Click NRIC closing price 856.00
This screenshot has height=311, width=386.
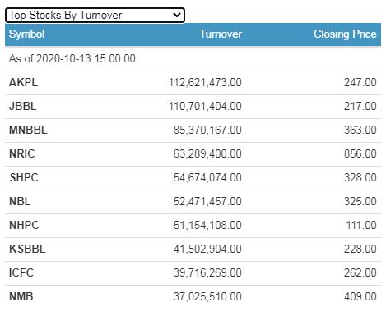pyautogui.click(x=360, y=153)
